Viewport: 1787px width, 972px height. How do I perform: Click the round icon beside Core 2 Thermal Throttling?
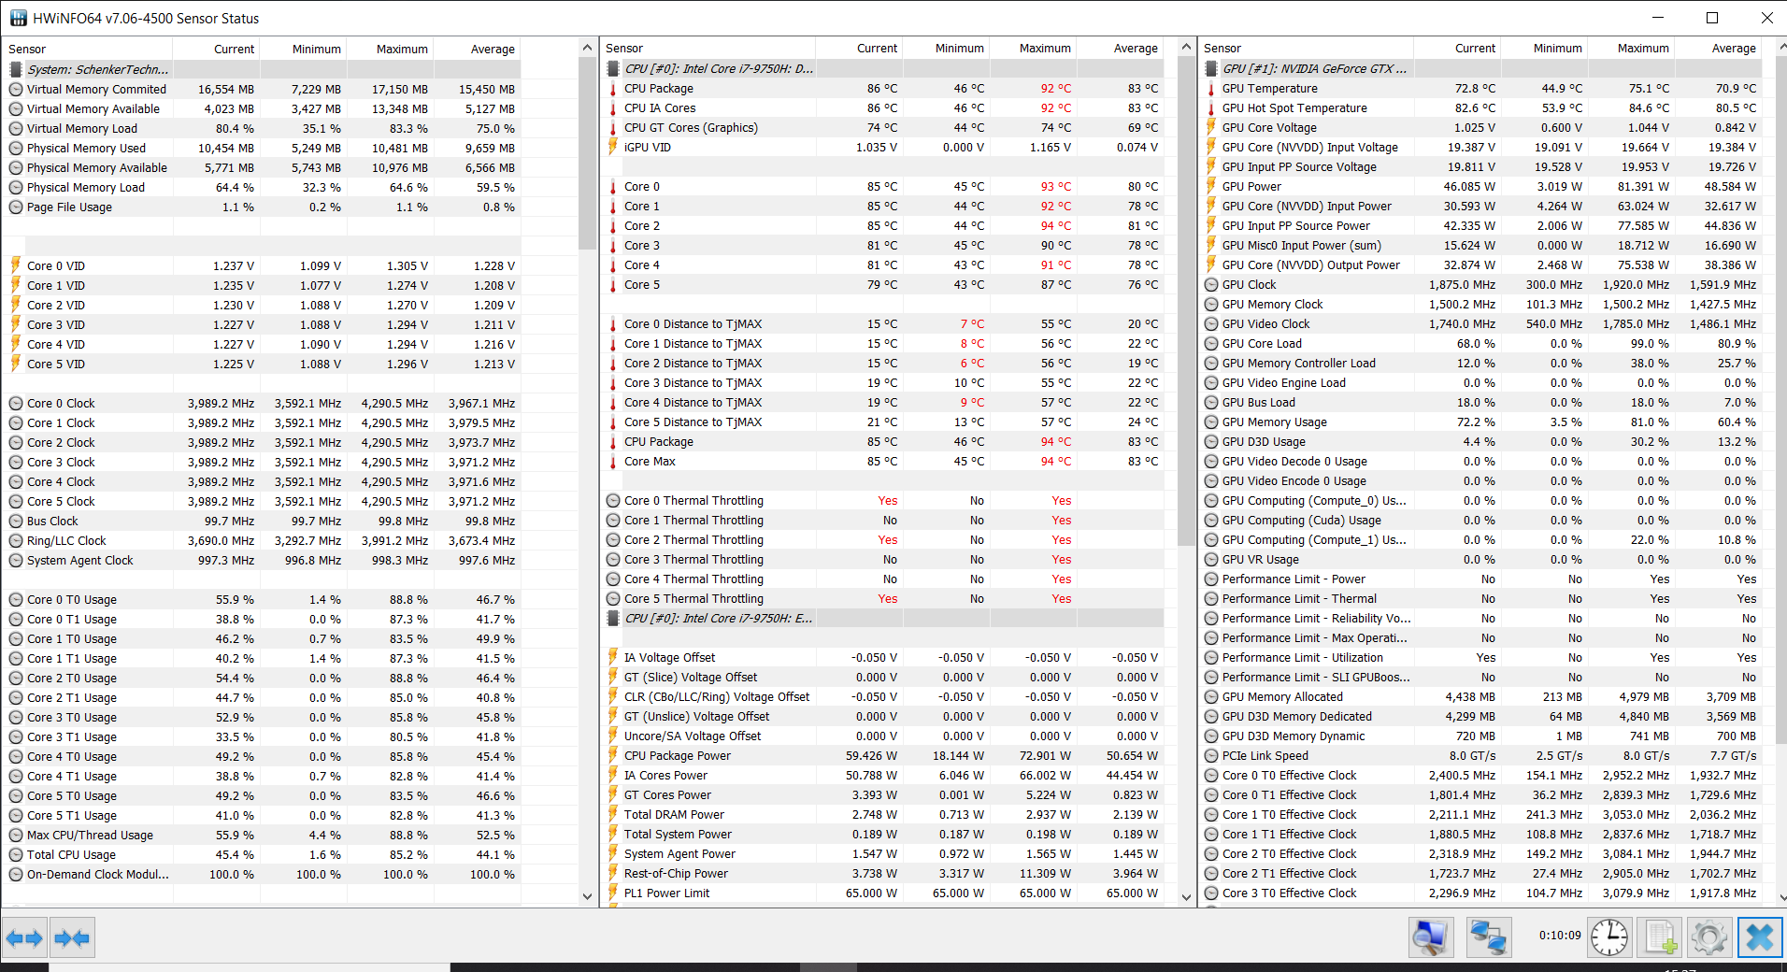613,540
